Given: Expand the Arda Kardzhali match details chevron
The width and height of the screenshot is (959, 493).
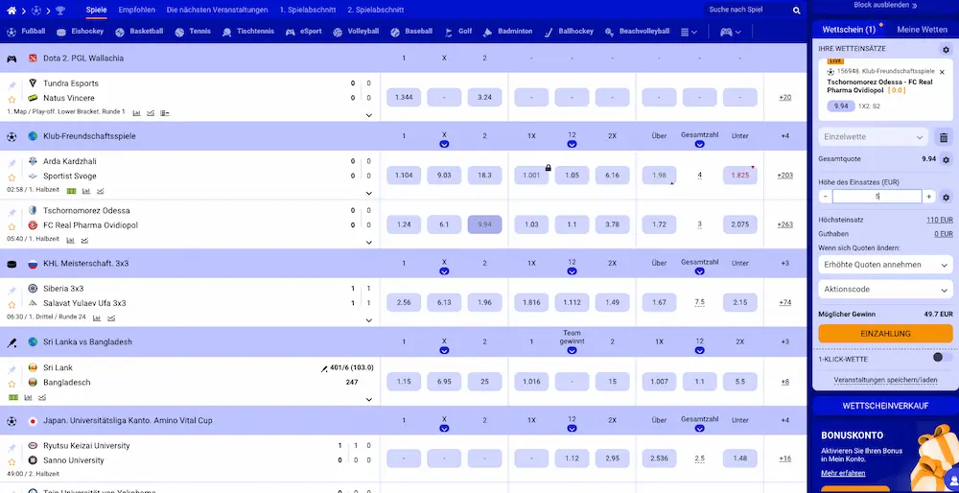Looking at the screenshot, I should click(369, 194).
